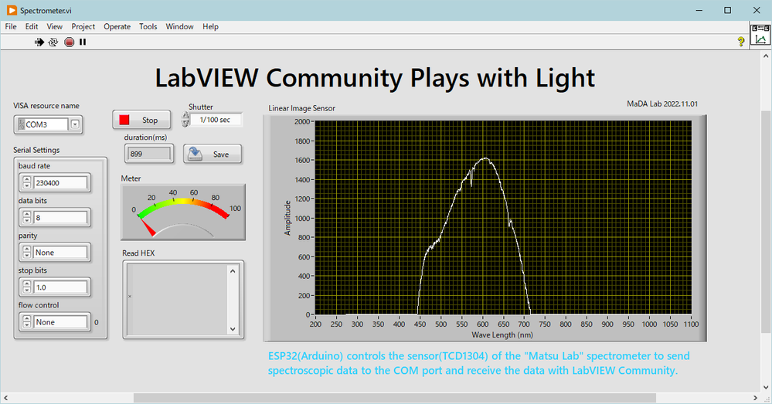Click the Run arrow toolbar icon

pyautogui.click(x=39, y=42)
